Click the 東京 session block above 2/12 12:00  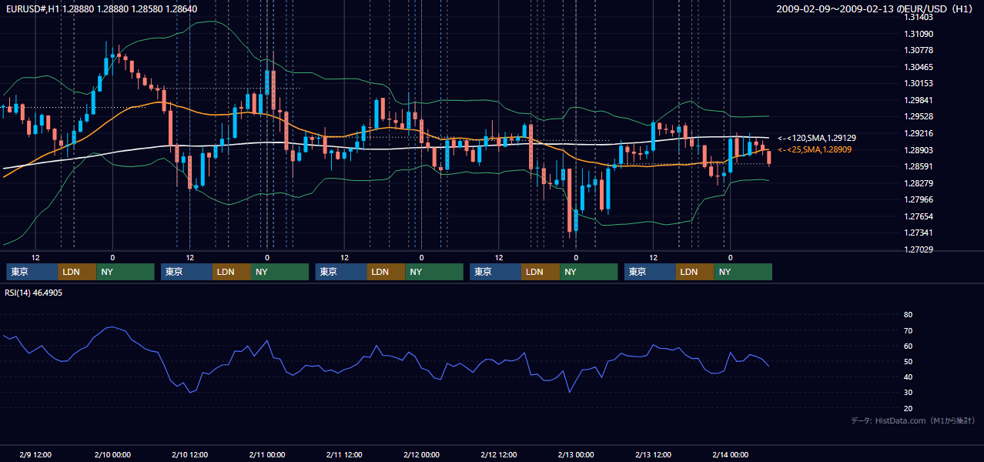tap(496, 272)
